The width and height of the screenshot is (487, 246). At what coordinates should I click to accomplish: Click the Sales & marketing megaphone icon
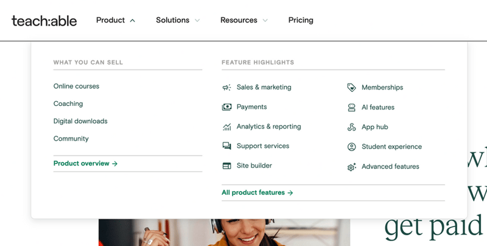226,88
